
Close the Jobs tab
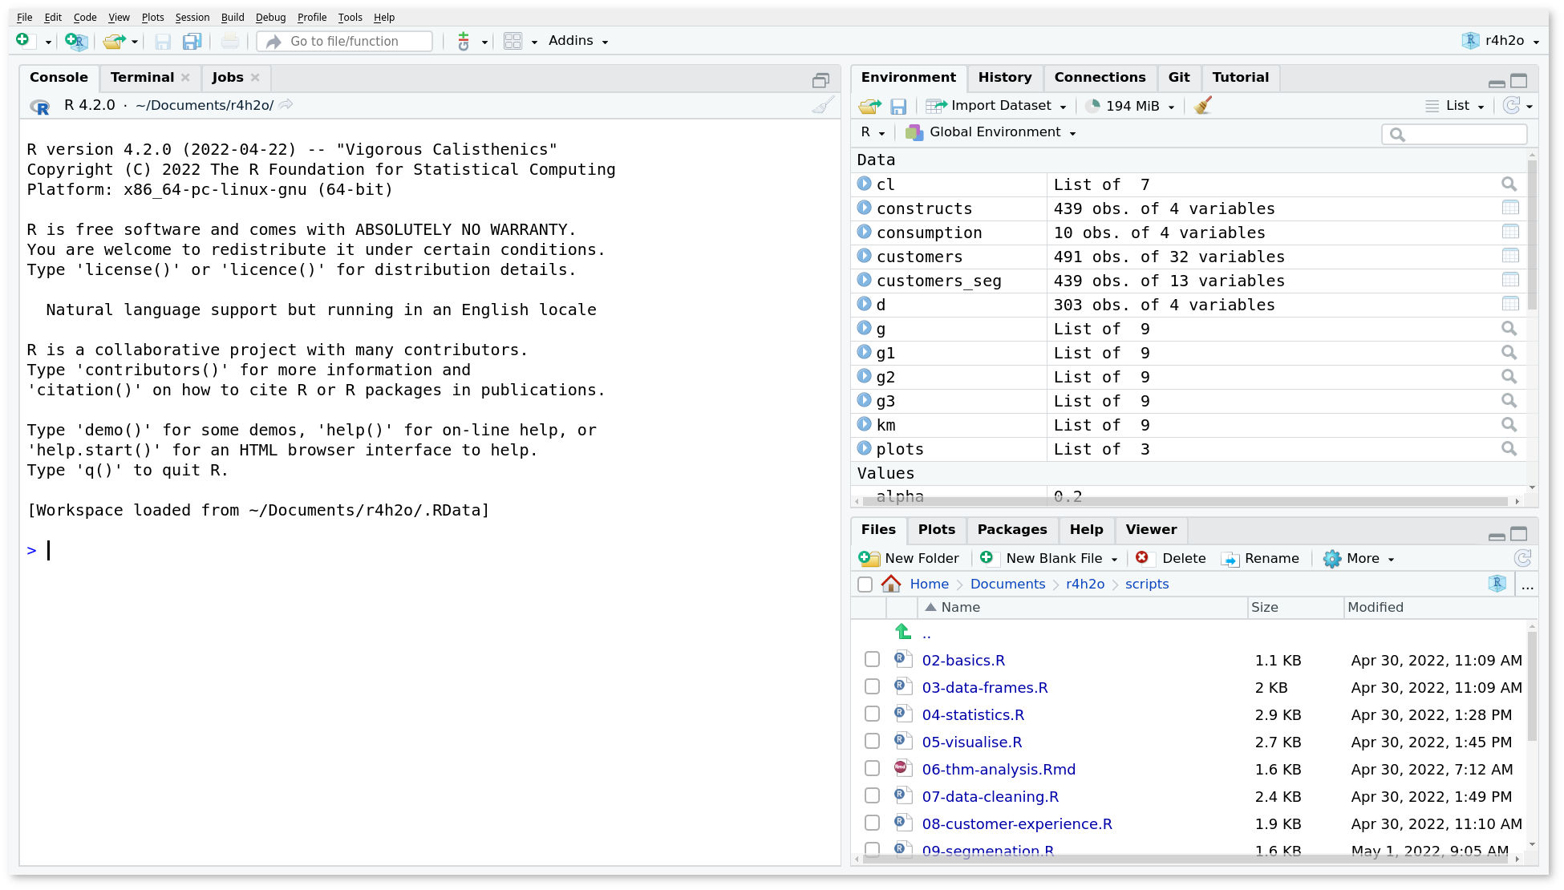[x=255, y=77]
